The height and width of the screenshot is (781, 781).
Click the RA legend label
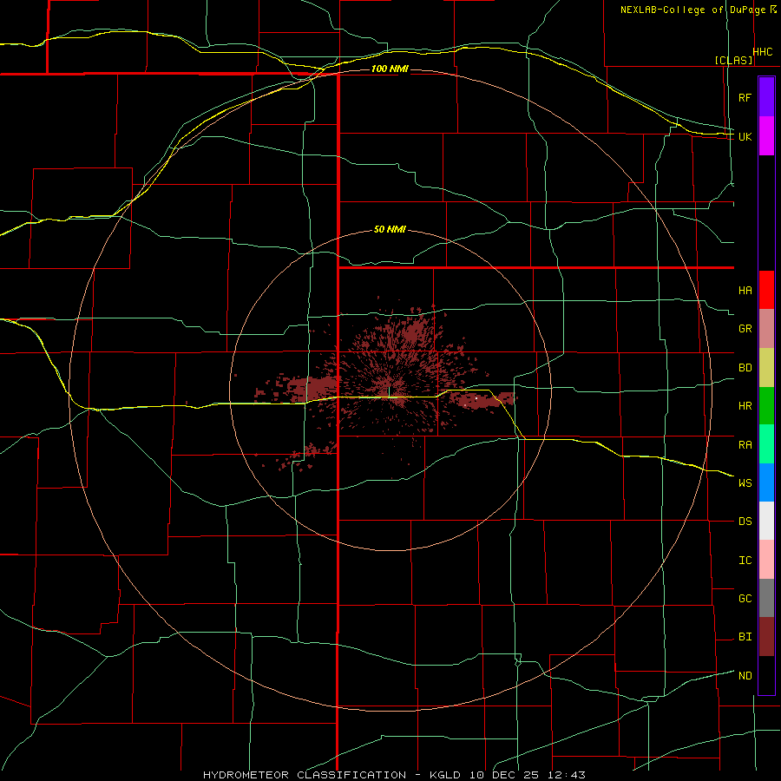point(745,445)
